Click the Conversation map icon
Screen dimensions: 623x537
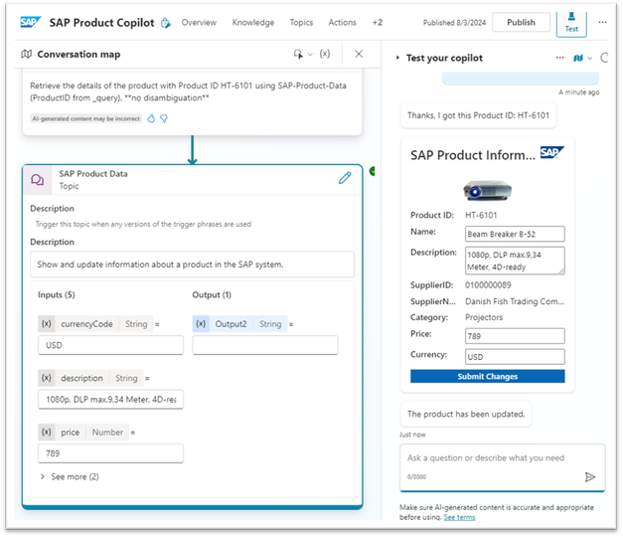coord(26,54)
